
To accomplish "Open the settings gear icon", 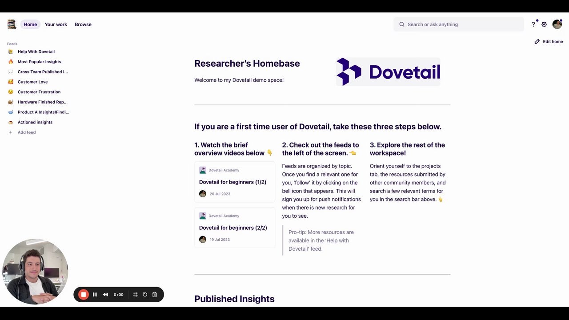I will pyautogui.click(x=544, y=24).
